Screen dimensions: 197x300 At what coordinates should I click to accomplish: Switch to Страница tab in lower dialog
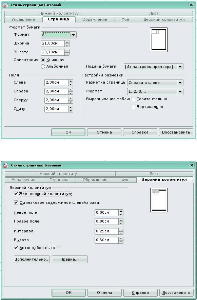tap(59, 180)
